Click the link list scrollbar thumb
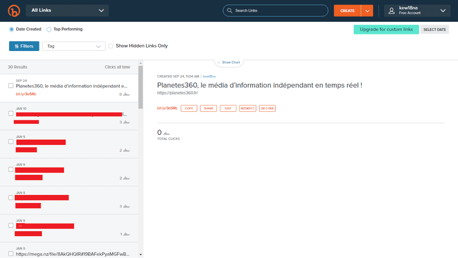The width and height of the screenshot is (458, 258). coord(140,87)
